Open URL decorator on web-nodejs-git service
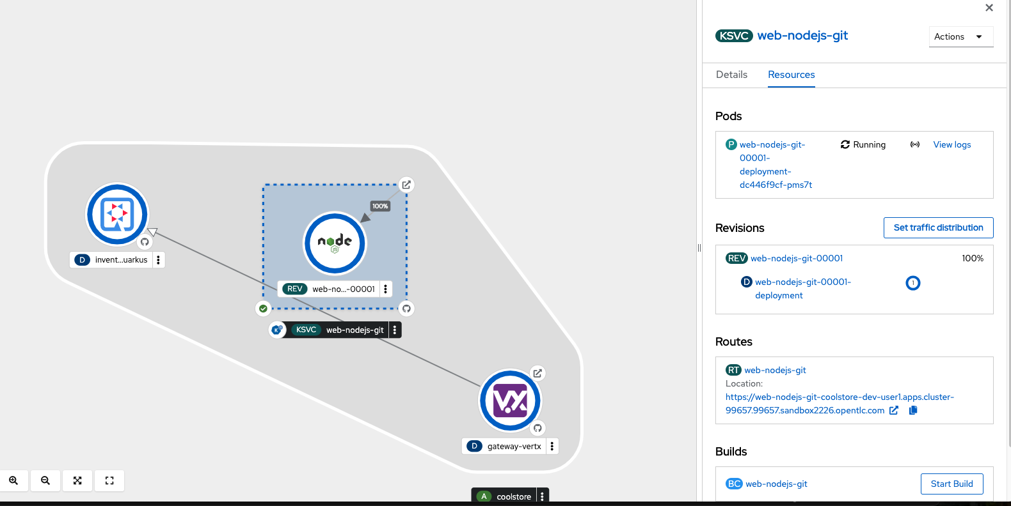1011x506 pixels. pyautogui.click(x=406, y=185)
